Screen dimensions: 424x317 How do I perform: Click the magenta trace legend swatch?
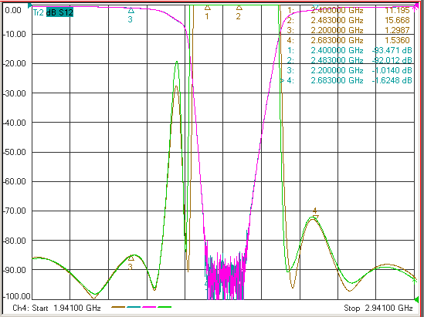tap(149, 307)
